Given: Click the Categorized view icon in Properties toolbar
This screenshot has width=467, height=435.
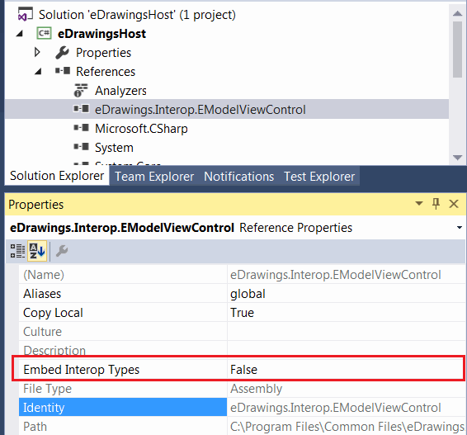Looking at the screenshot, I should 17,251.
